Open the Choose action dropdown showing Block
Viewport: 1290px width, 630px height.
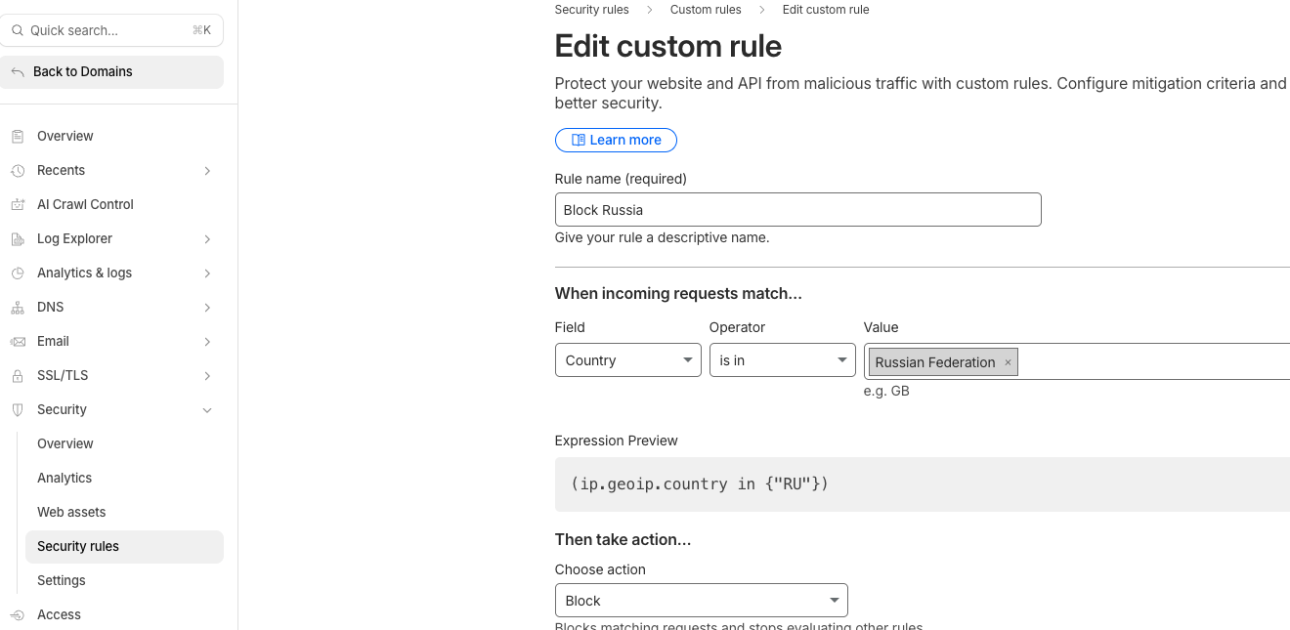701,600
